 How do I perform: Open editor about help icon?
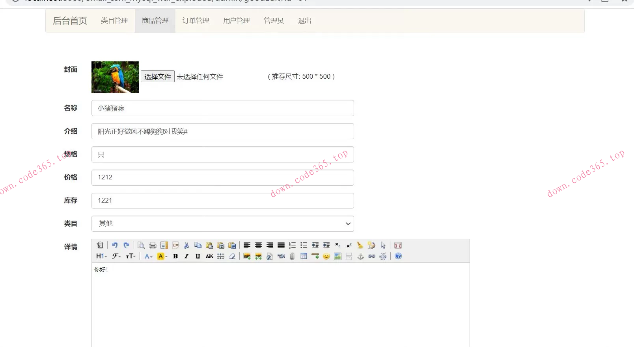[x=398, y=256]
